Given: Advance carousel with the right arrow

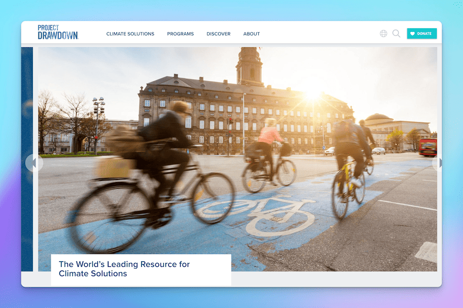Looking at the screenshot, I should click(x=438, y=163).
